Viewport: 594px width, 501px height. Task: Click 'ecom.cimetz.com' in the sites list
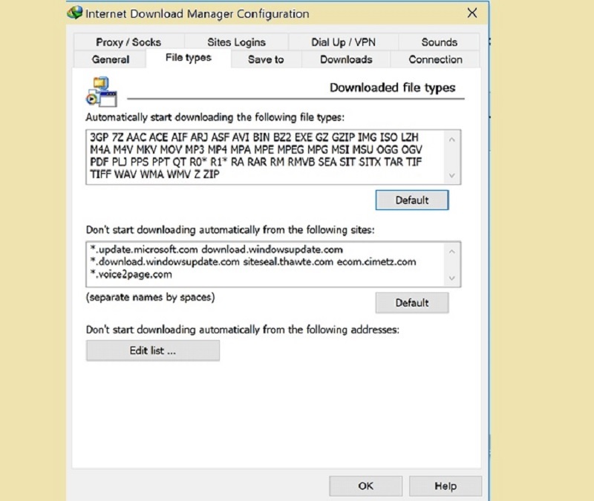click(376, 262)
